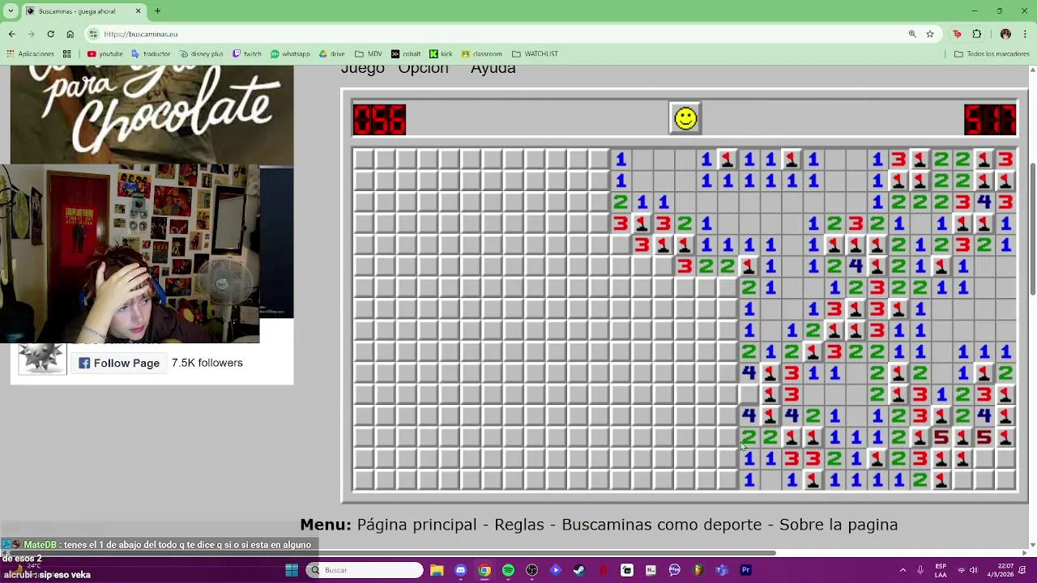Open the browser home icon
Viewport: 1037px width, 583px height.
(x=70, y=34)
